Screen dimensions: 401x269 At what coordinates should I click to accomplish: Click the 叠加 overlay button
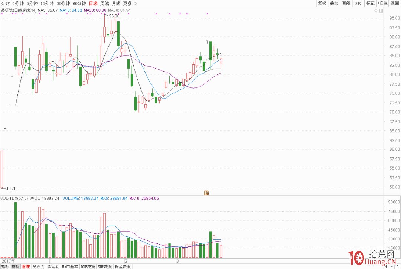click(334, 3)
